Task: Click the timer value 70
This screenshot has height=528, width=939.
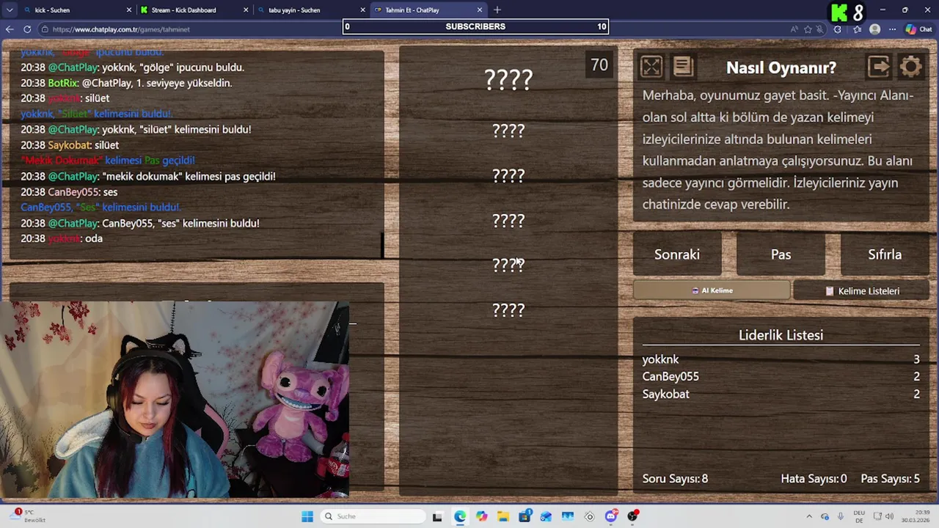Action: click(x=599, y=65)
